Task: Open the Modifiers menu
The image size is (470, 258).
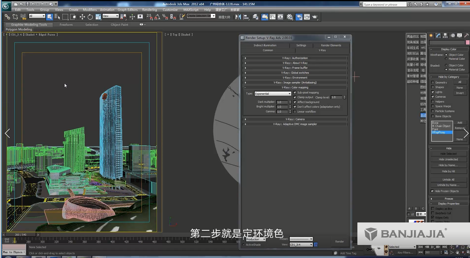Action: point(90,9)
